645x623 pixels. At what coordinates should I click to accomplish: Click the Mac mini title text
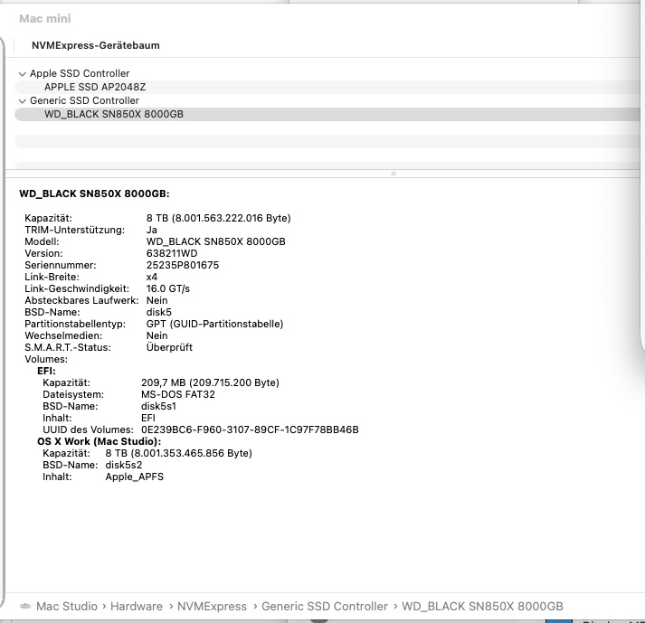pyautogui.click(x=45, y=19)
